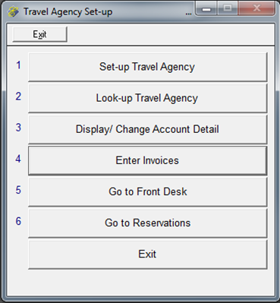Click the large Exit button at bottom
The width and height of the screenshot is (280, 303).
click(148, 254)
